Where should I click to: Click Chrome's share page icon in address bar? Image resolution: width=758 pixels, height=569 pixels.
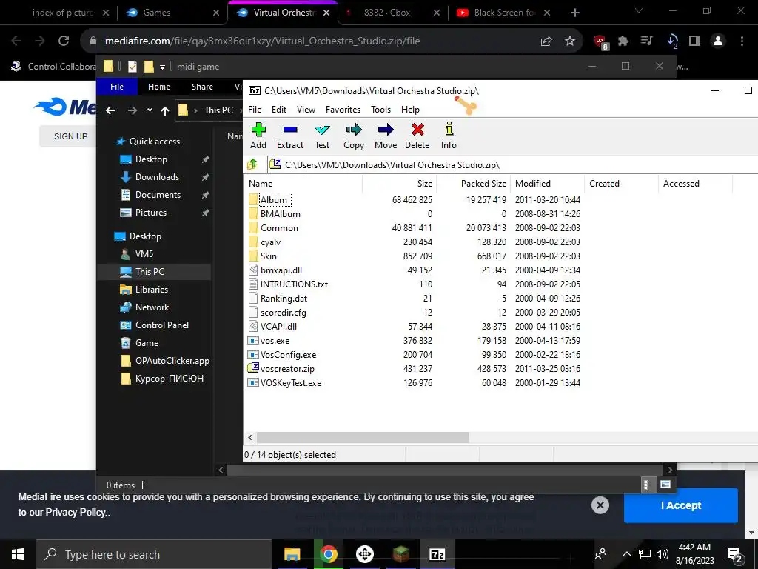(546, 41)
